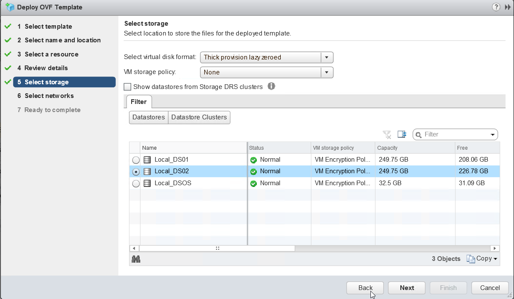Go to step 4 Review details

[x=46, y=68]
